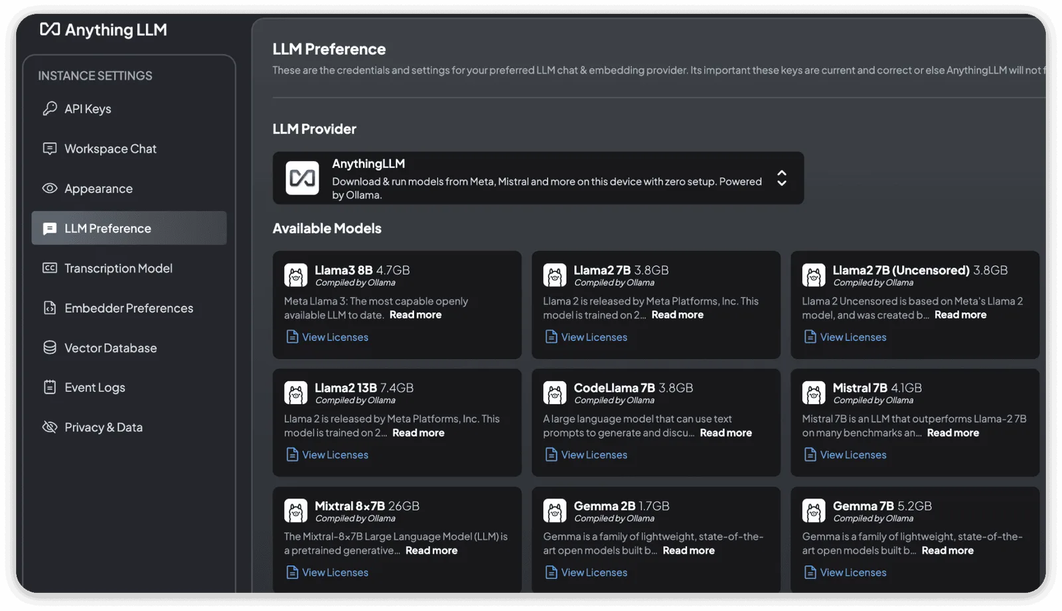Read more about Mistral 7B
The height and width of the screenshot is (611, 1062).
pyautogui.click(x=953, y=433)
